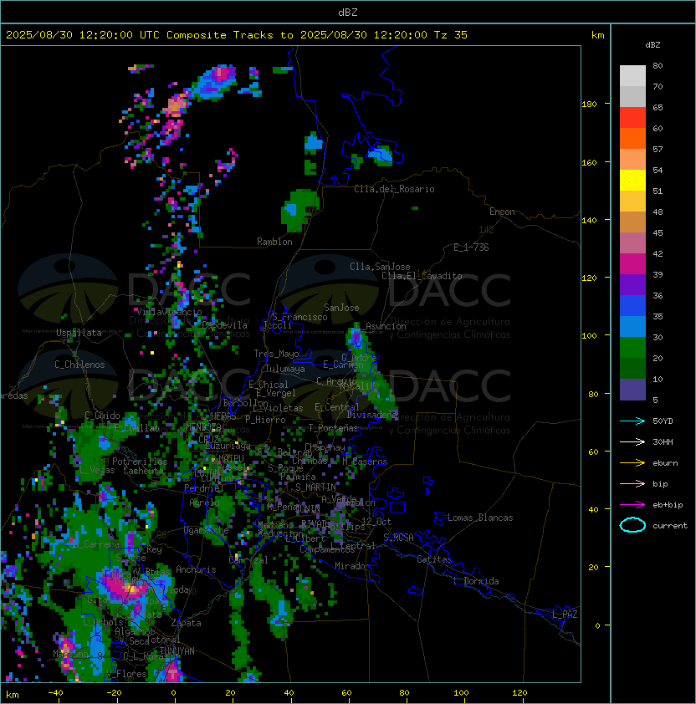
Task: Pick the purple 36-39 dBZ swatch
Action: pyautogui.click(x=632, y=284)
